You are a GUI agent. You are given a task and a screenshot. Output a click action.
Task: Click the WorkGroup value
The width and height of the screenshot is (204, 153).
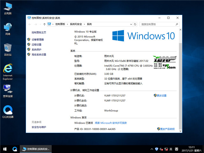coord(111,111)
